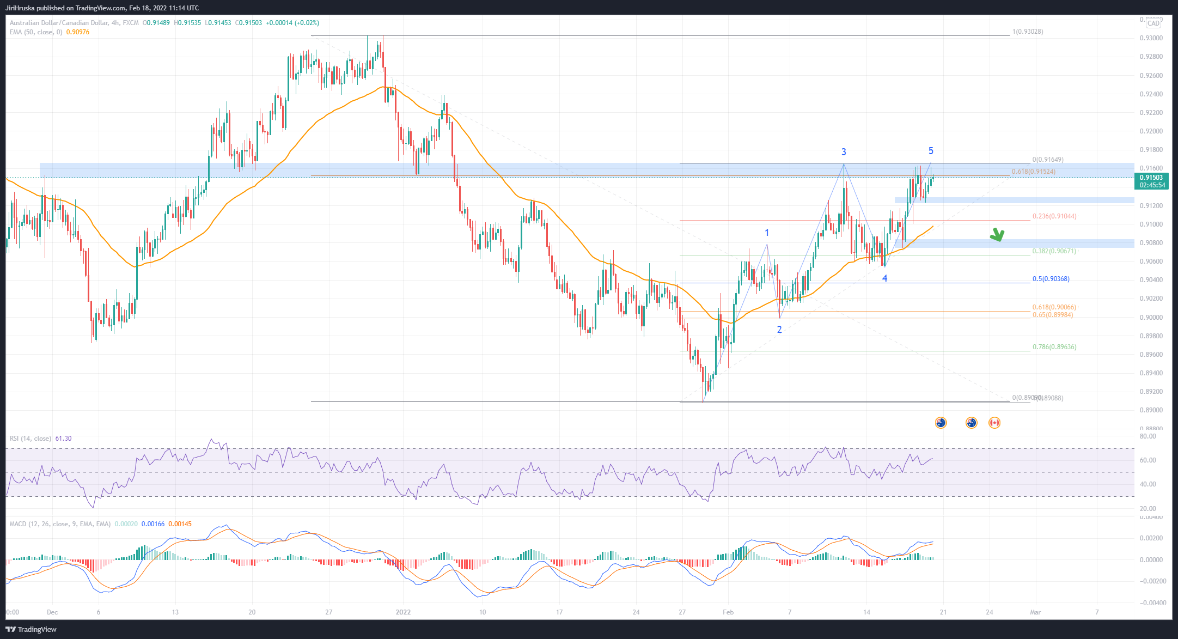
Task: Select Elliott wave label 3
Action: click(844, 152)
